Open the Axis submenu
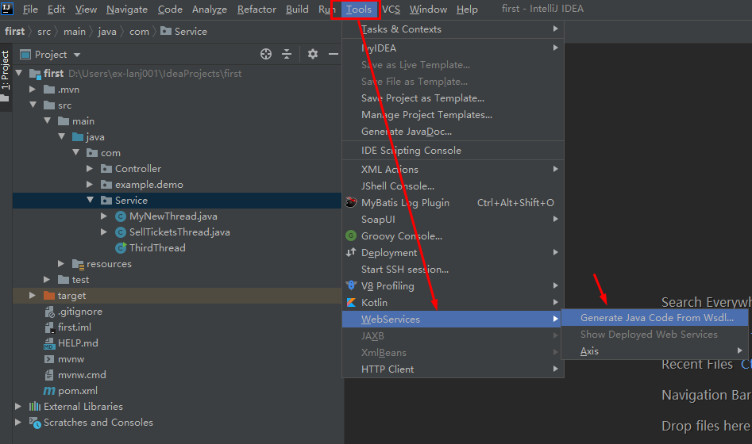752x444 pixels. [654, 351]
